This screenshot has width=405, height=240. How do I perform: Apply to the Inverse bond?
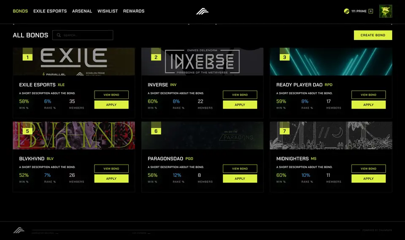tap(240, 105)
